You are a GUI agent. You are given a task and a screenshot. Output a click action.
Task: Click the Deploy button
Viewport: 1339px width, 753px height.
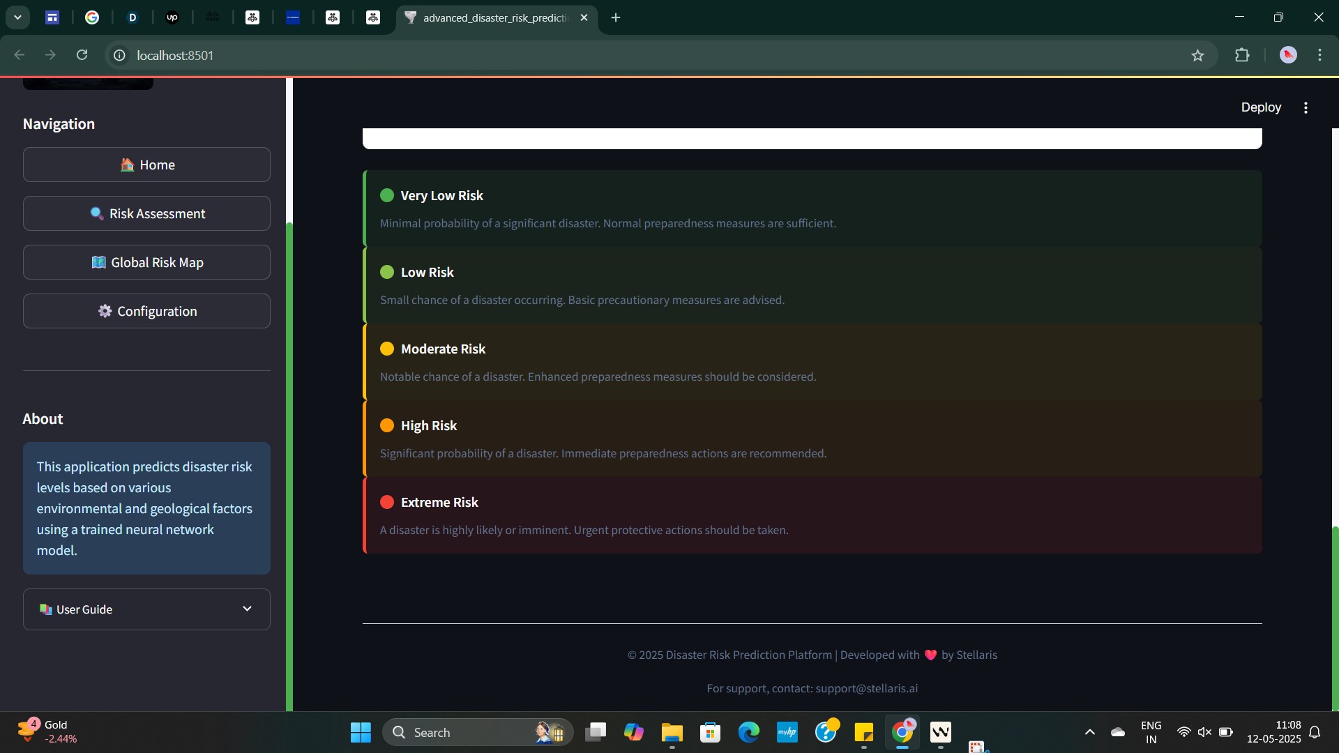click(x=1260, y=107)
